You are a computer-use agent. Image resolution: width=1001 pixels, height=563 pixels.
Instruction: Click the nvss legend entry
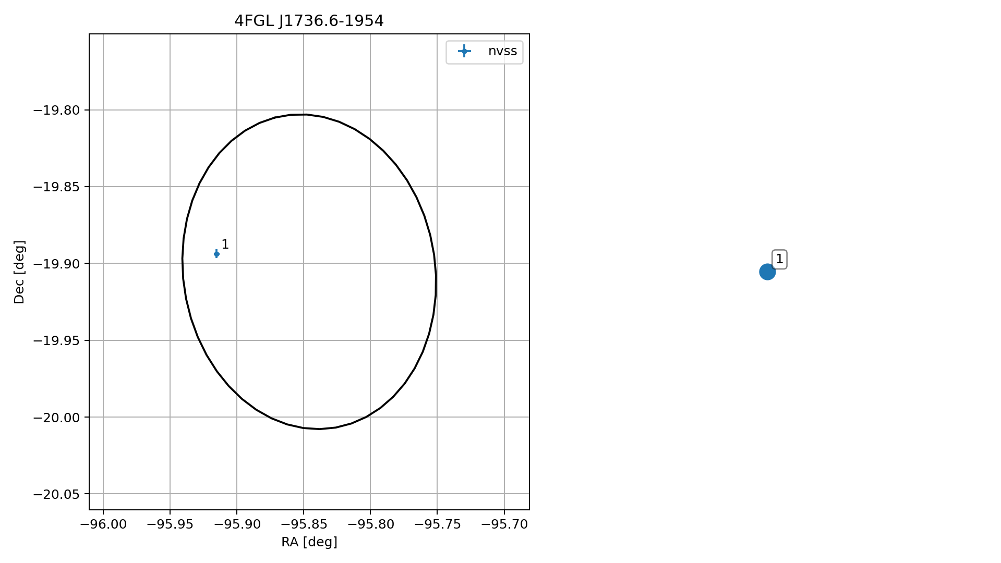pyautogui.click(x=484, y=51)
